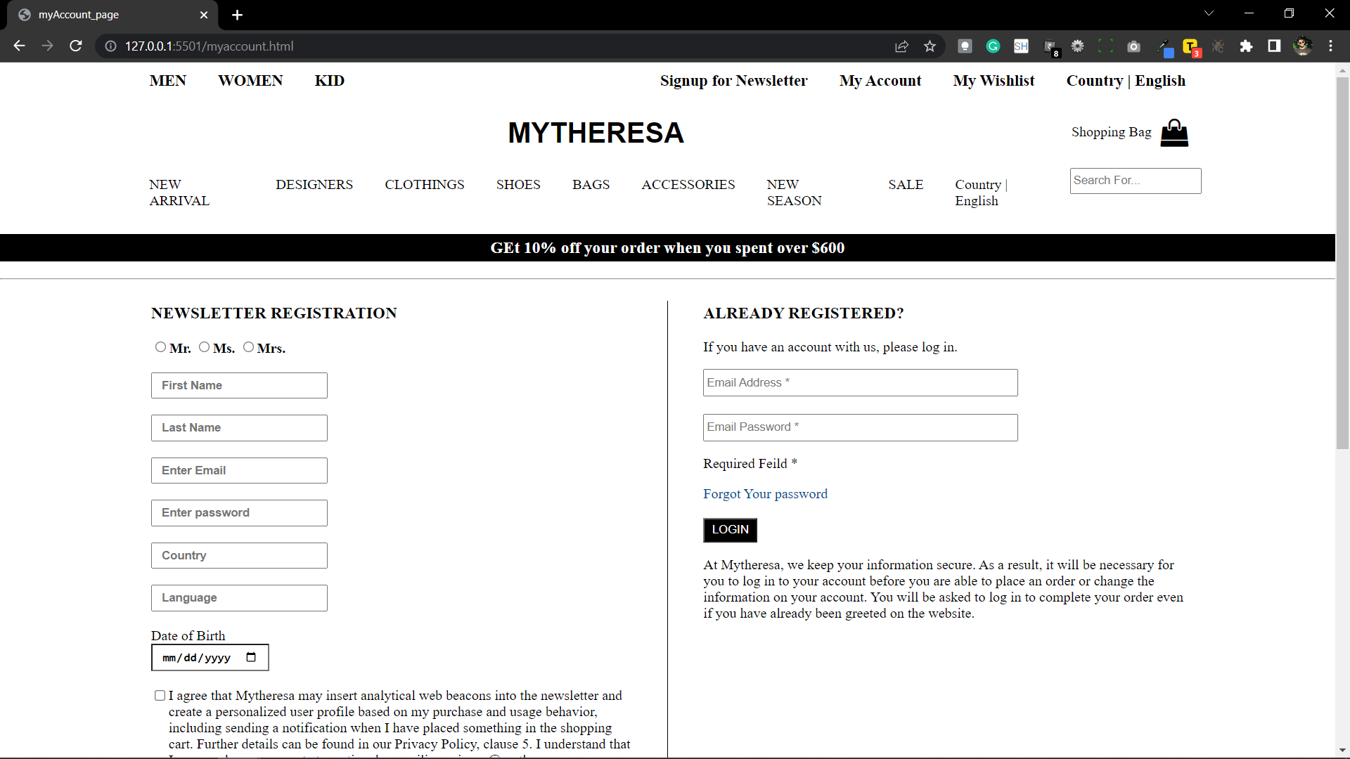Click Forgot Your password link
Viewport: 1350px width, 759px height.
pyautogui.click(x=765, y=494)
